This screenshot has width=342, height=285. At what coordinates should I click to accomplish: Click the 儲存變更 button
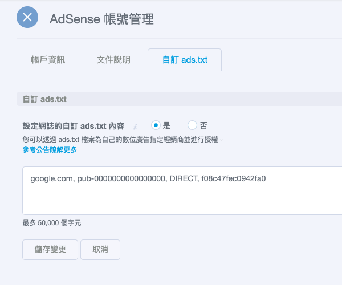click(50, 250)
